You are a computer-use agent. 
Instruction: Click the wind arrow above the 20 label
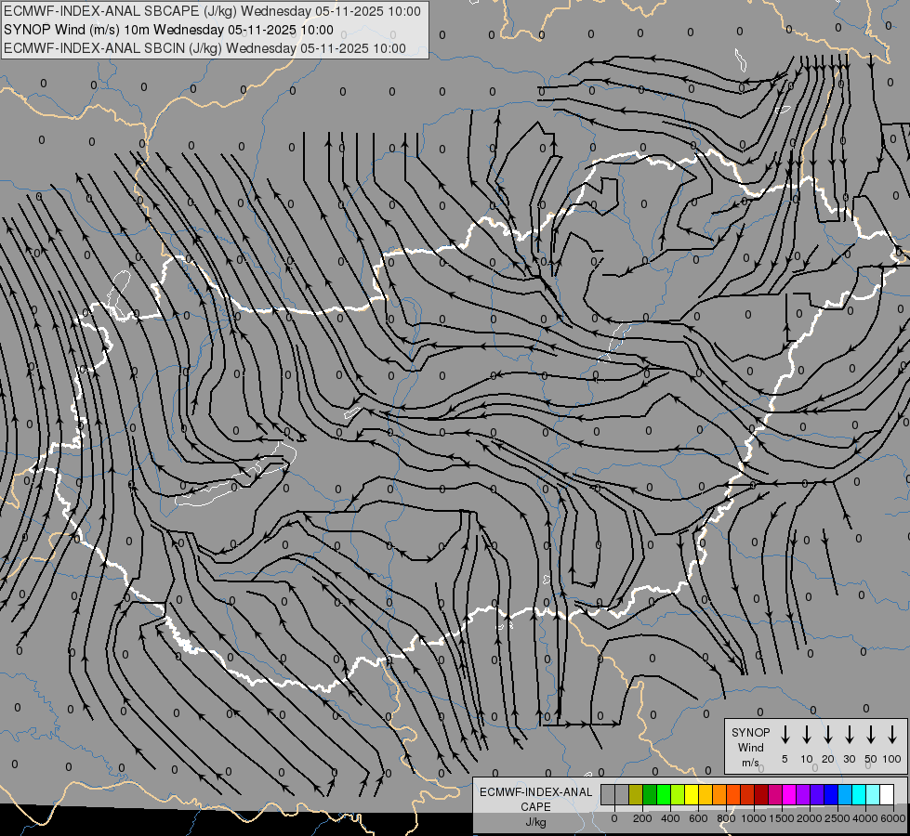tap(828, 735)
